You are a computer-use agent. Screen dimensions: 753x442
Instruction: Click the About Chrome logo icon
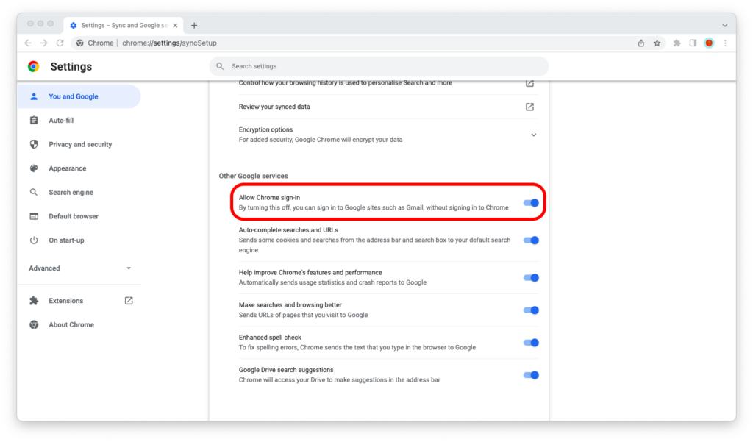(34, 325)
